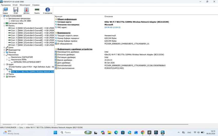
Task: Collapse the Центральные процессоры node
Action: (x=4, y=18)
